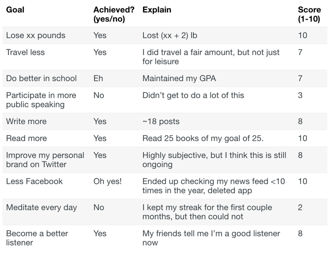The width and height of the screenshot is (332, 256).
Task: Click the Achieved? (yes/no) column header
Action: click(x=114, y=14)
